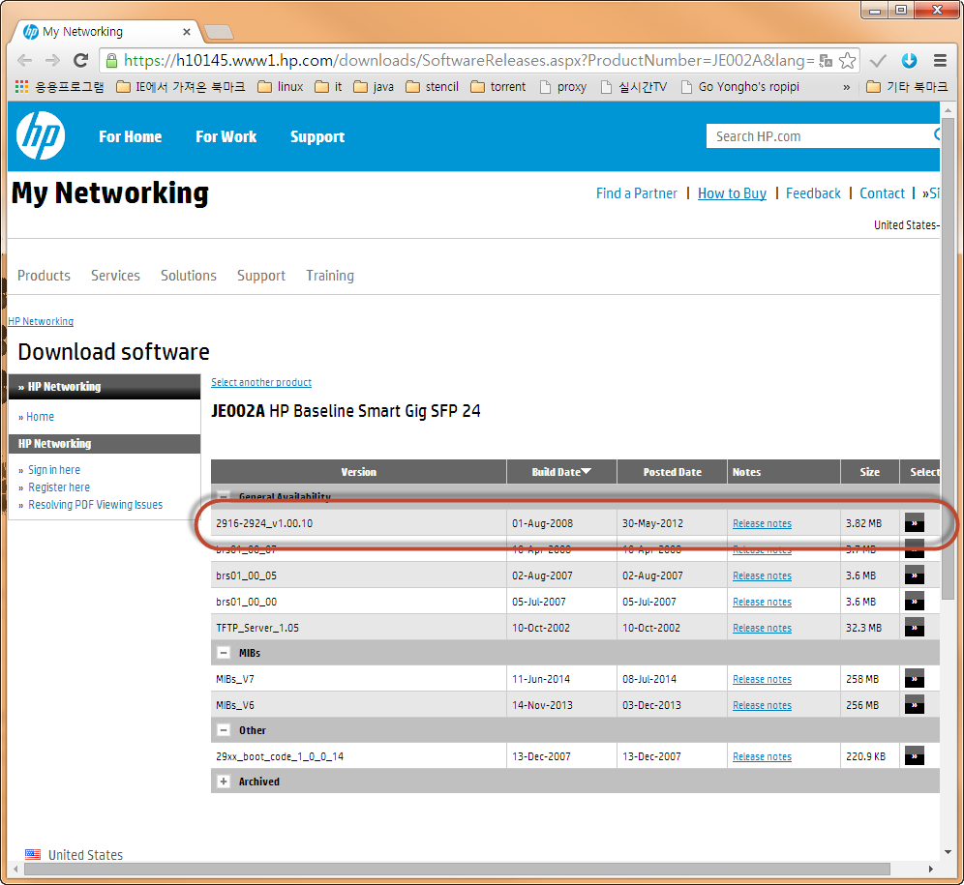Collapse the Other section

tap(224, 730)
